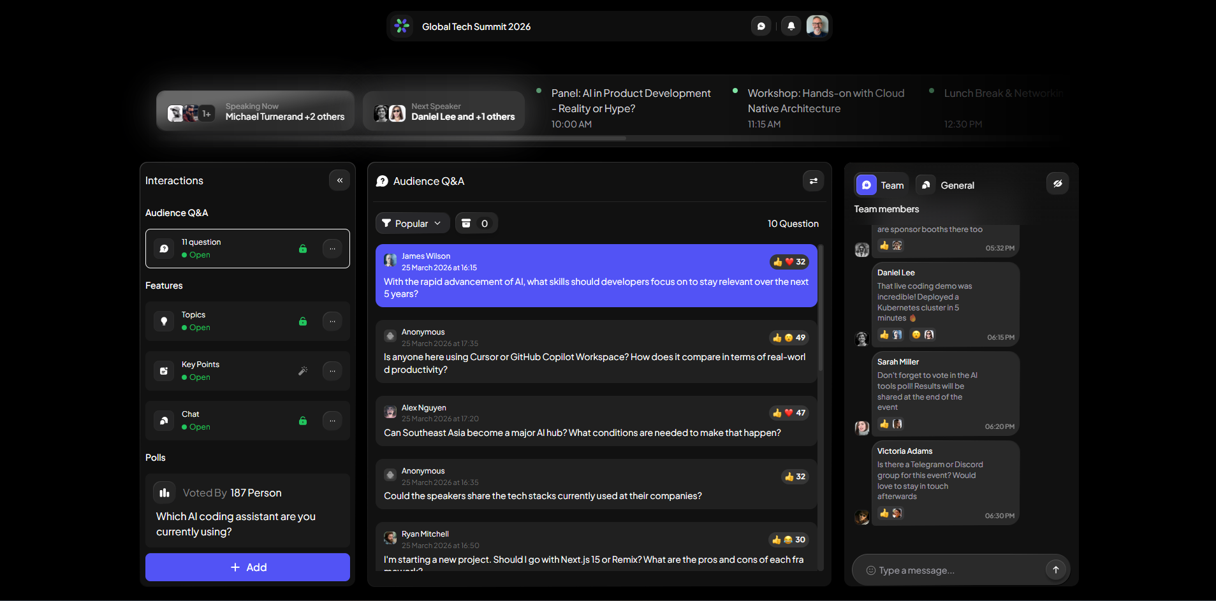Toggle the Chat feature lock
Viewport: 1216px width, 601px height.
tap(303, 421)
